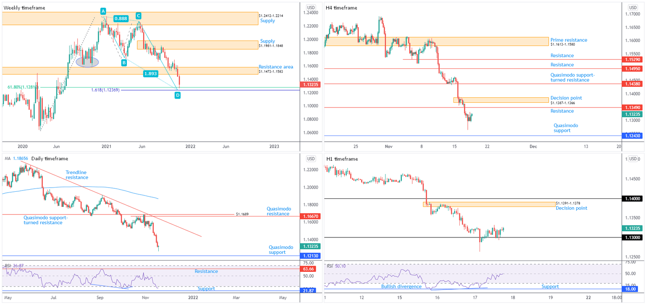Click the black 1.13000 price tag on H1 chart

click(632, 237)
